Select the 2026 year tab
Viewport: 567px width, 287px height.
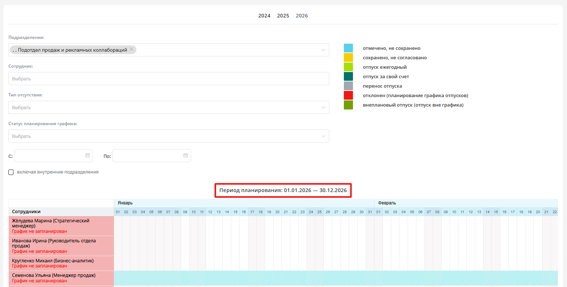point(302,16)
